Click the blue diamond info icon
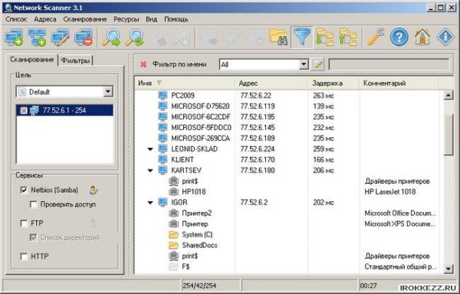 point(445,38)
